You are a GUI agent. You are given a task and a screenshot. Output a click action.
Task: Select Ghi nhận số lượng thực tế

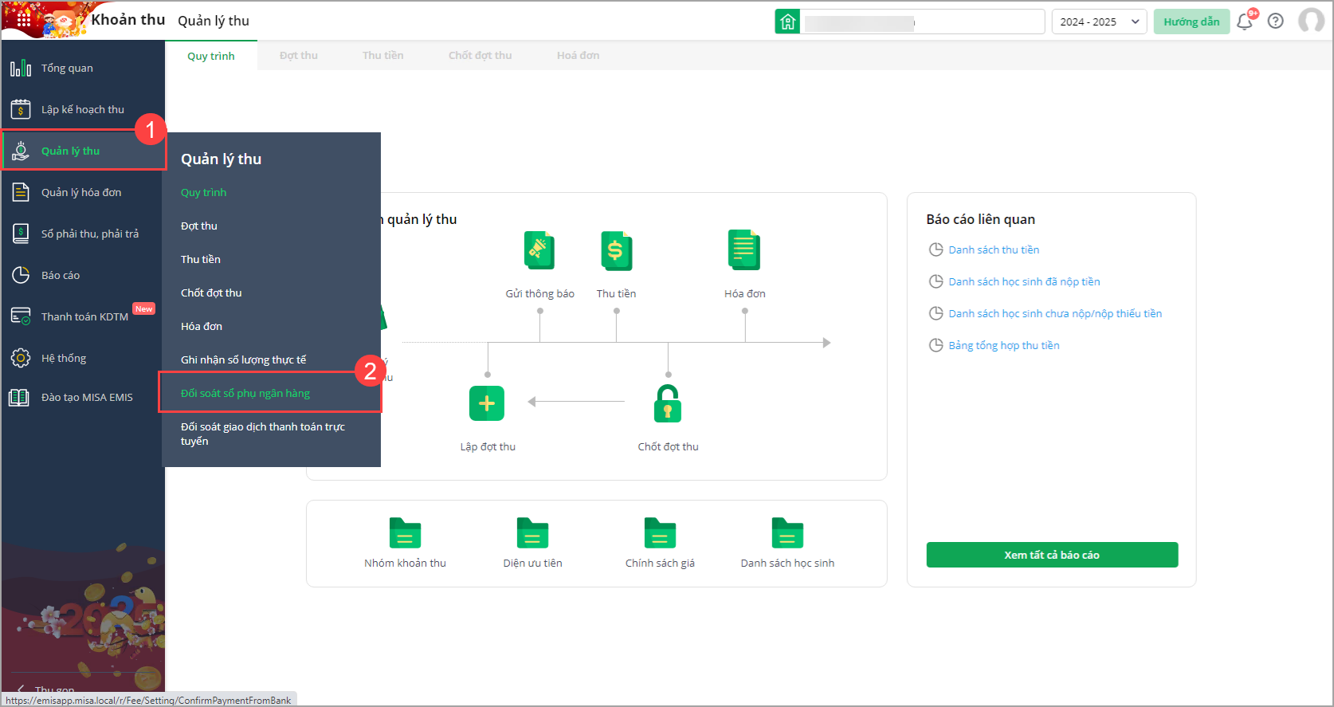pos(244,359)
